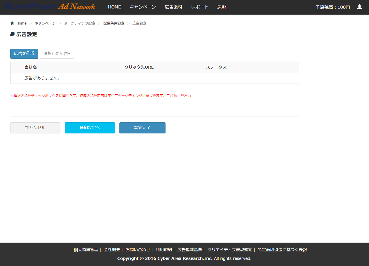Click キャンペーン in the breadcrumb trail

pos(45,23)
